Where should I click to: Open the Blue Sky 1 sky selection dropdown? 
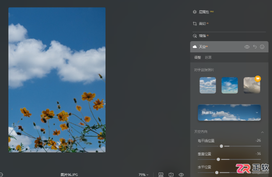[x=229, y=112]
